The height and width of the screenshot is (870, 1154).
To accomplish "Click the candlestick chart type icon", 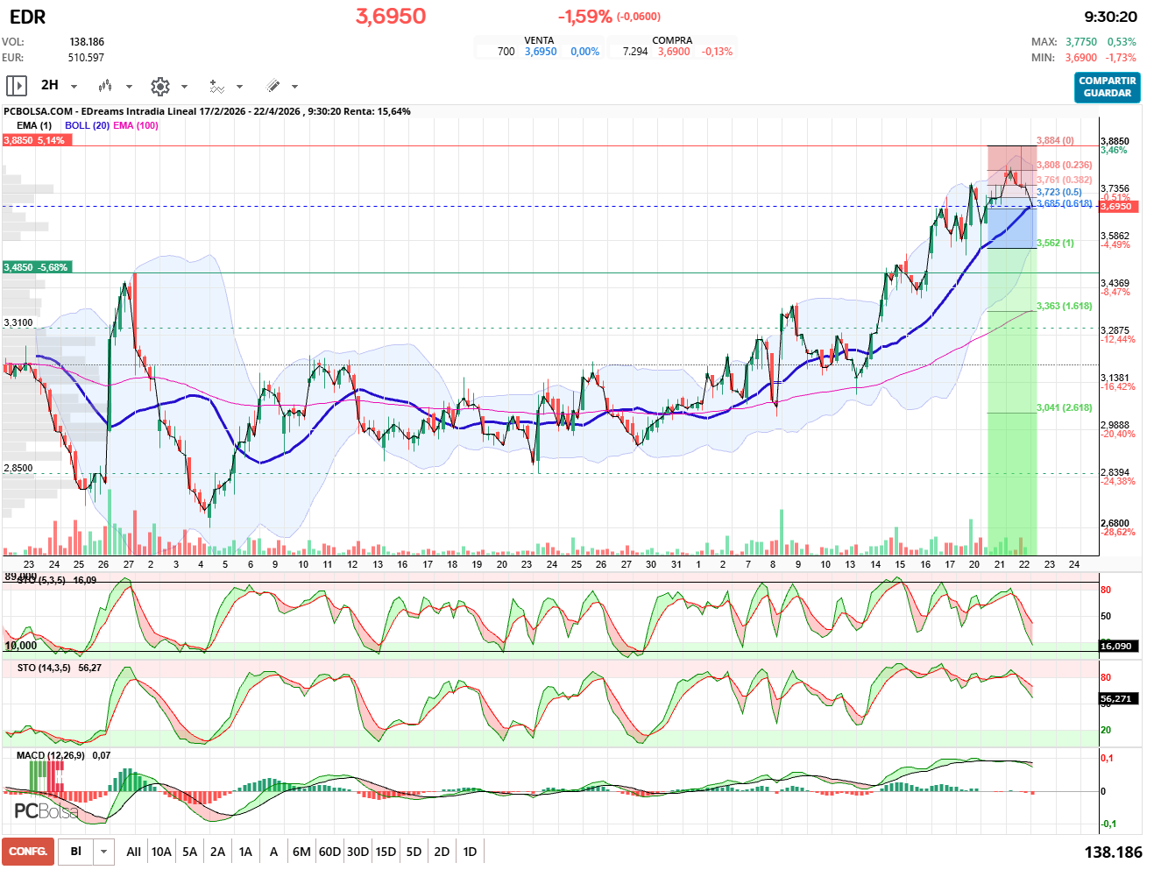I will click(105, 86).
